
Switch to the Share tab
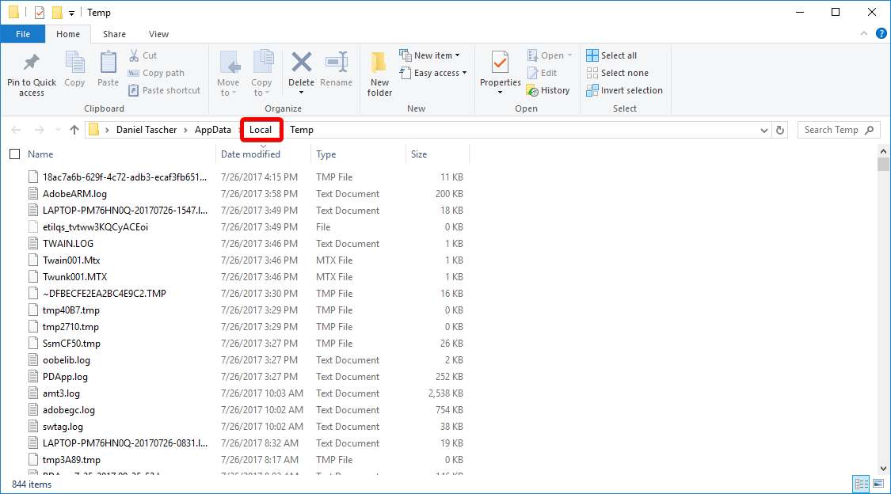[x=114, y=34]
